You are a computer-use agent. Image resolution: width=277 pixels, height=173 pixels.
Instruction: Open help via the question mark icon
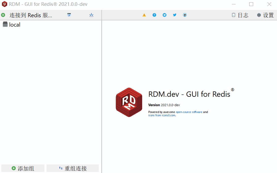(x=154, y=15)
